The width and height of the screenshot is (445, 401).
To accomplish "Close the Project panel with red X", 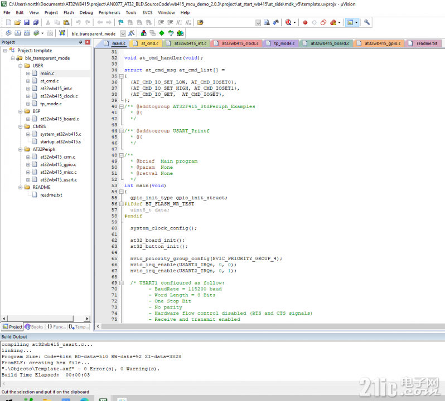I will click(x=88, y=42).
